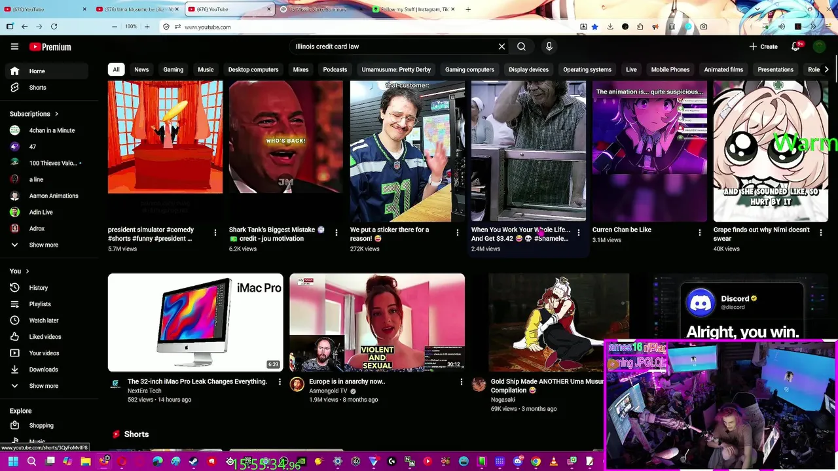Open Asmongold TV channel link
The width and height of the screenshot is (838, 471).
329,391
